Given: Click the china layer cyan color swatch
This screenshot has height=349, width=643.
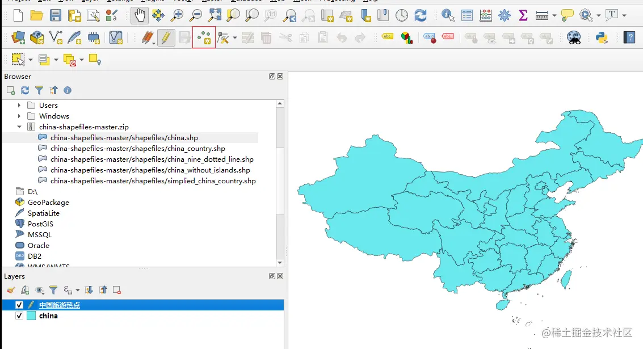Looking at the screenshot, I should coord(31,316).
